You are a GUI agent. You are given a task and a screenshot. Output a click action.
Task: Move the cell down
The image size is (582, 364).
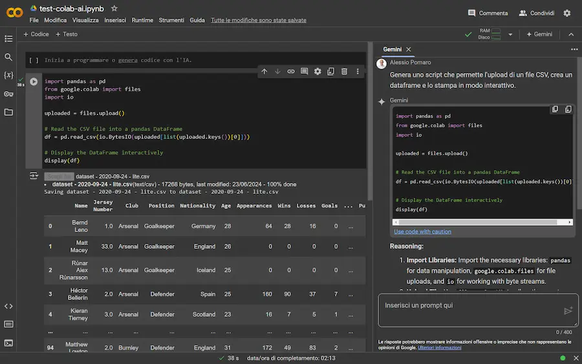click(x=277, y=71)
